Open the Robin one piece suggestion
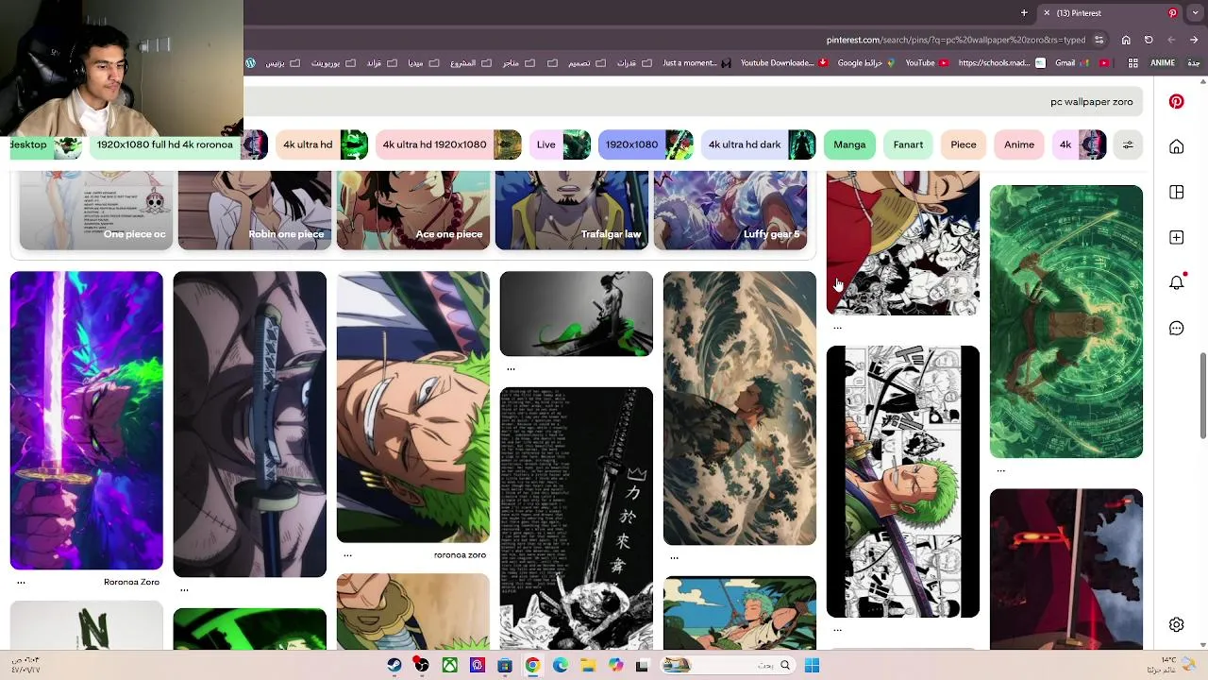 pyautogui.click(x=255, y=210)
